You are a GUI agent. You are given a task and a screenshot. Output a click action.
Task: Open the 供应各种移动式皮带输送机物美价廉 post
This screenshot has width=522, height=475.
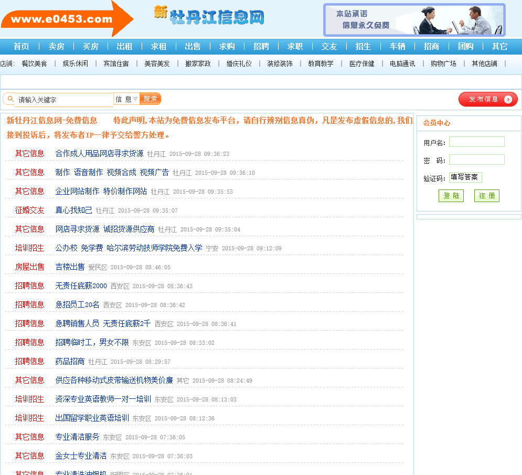point(114,381)
